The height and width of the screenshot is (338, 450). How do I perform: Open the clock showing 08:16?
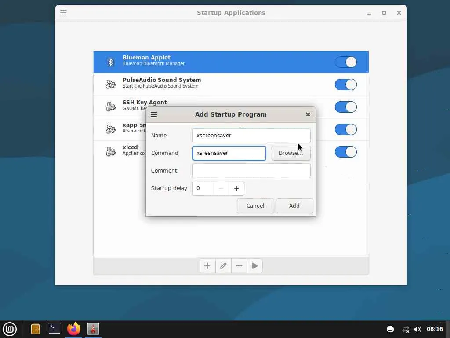435,329
